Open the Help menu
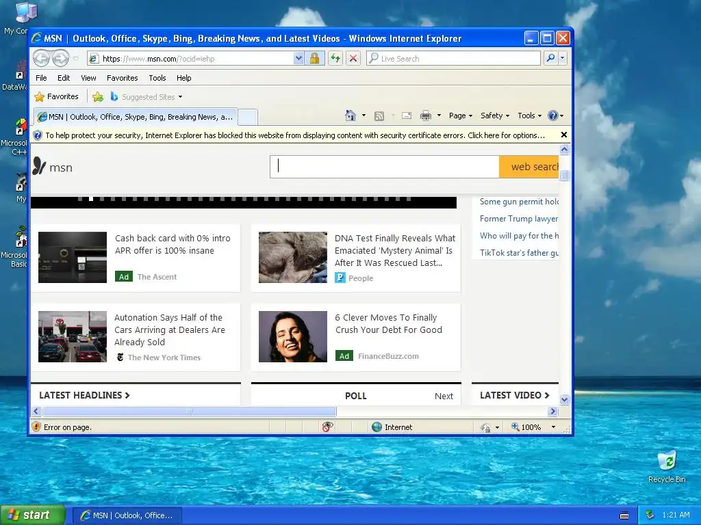Viewport: 701px width, 525px height. click(x=183, y=78)
